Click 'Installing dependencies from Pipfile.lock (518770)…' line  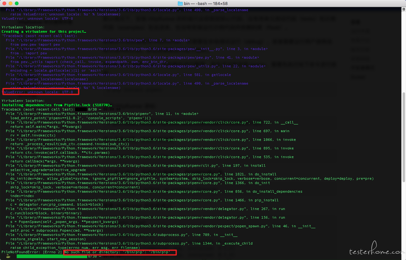tap(57, 105)
